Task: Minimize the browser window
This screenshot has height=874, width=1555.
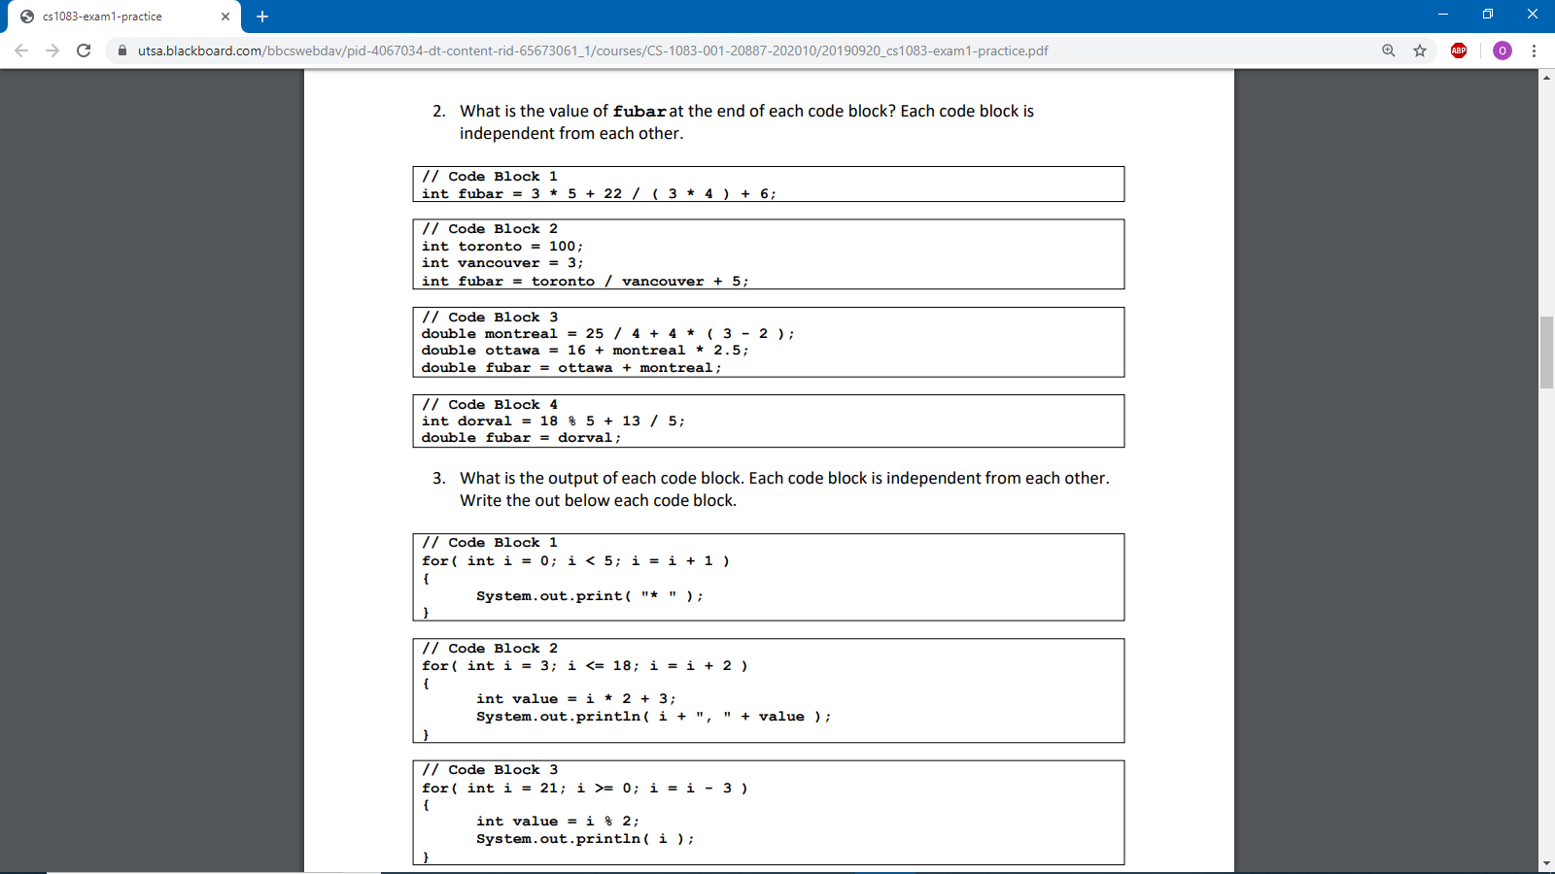Action: click(1443, 14)
